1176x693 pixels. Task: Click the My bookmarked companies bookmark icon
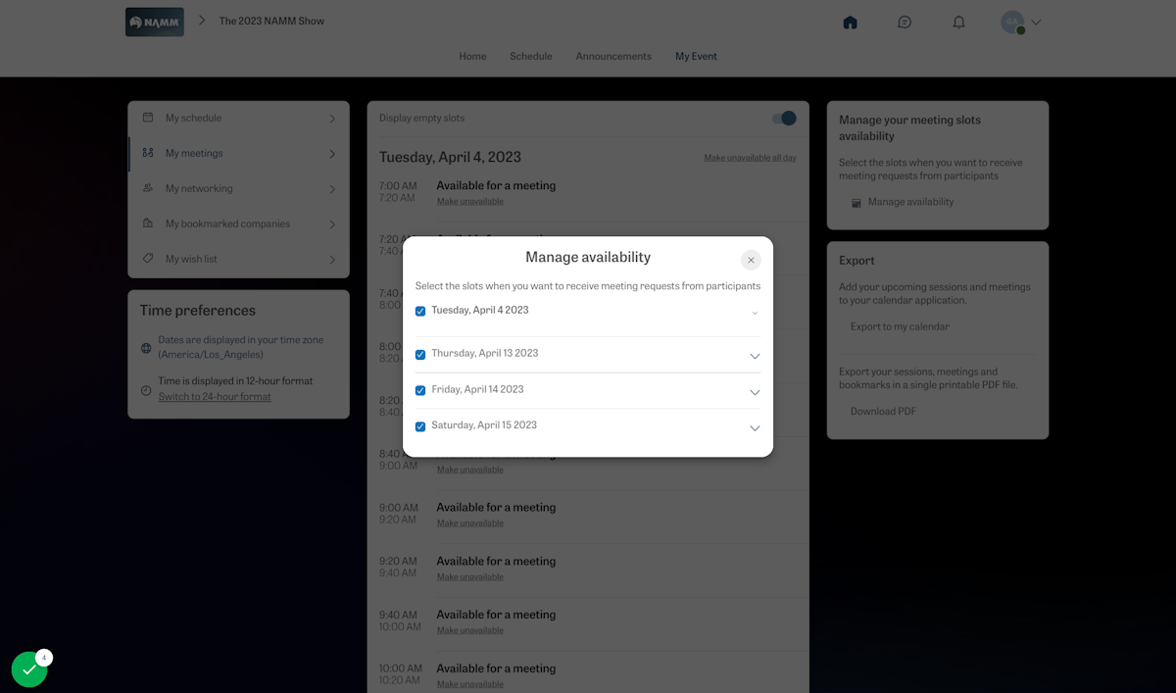147,223
